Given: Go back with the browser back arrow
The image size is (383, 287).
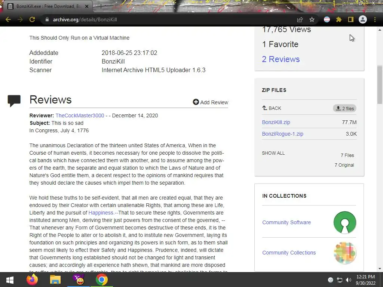Looking at the screenshot, I should 8,19.
